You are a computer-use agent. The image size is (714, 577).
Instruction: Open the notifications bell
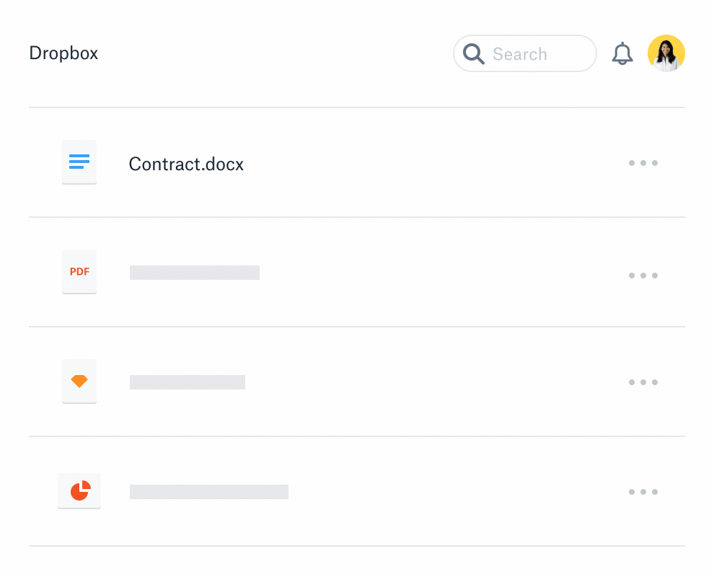pos(622,54)
